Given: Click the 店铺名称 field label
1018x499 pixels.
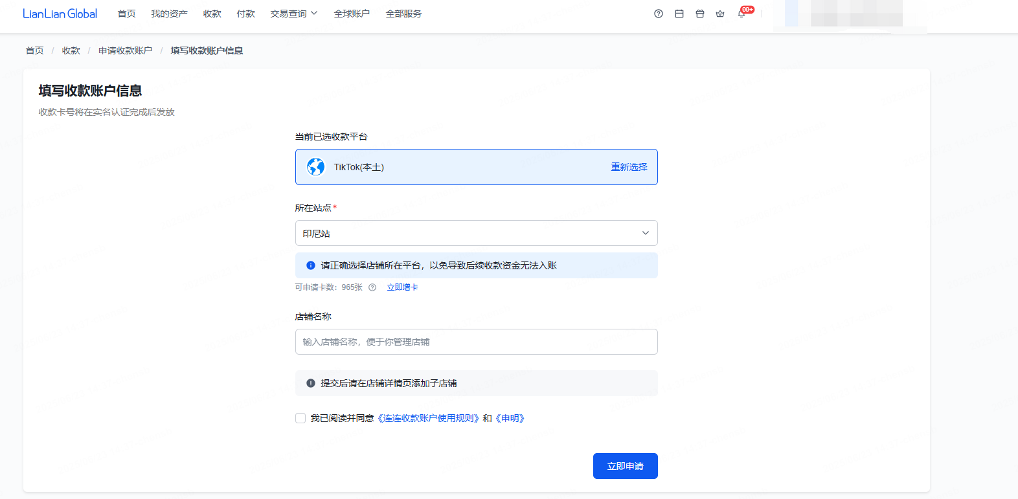Looking at the screenshot, I should click(x=313, y=316).
